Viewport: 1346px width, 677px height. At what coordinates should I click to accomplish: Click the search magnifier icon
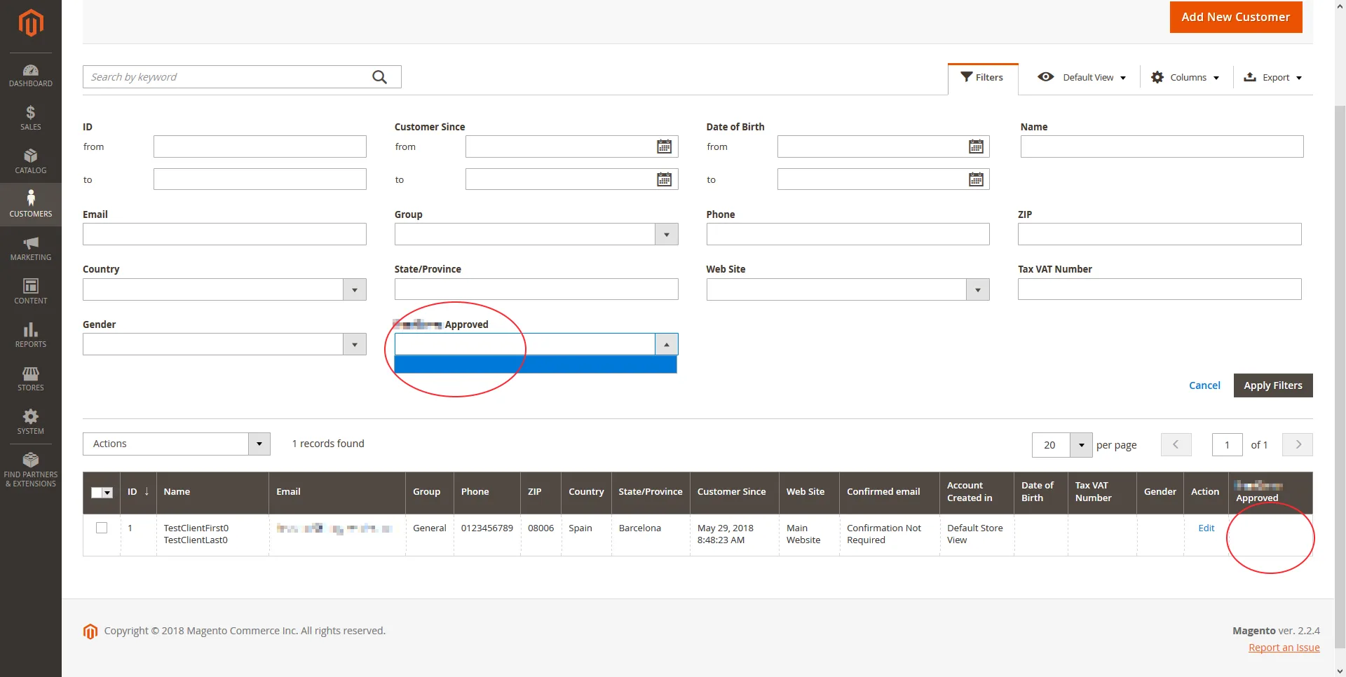point(379,77)
